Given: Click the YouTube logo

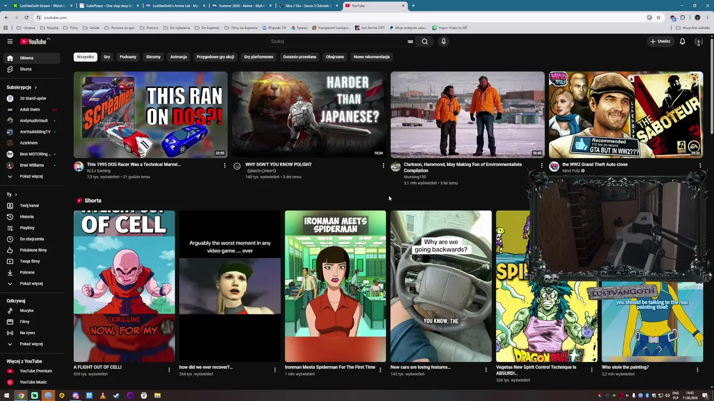Looking at the screenshot, I should [x=35, y=41].
